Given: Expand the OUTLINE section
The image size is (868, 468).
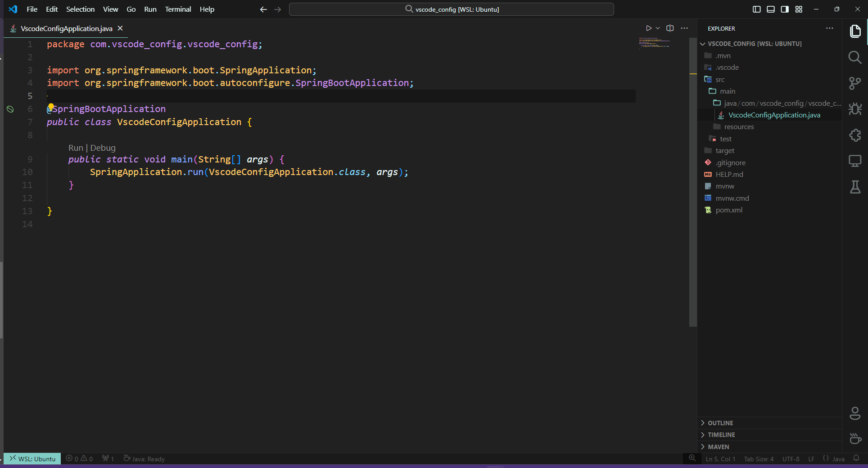Looking at the screenshot, I should tap(720, 423).
